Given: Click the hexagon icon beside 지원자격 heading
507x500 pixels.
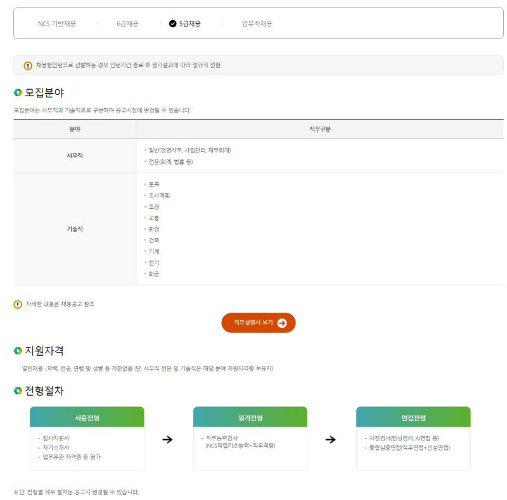Looking at the screenshot, I should tap(18, 351).
